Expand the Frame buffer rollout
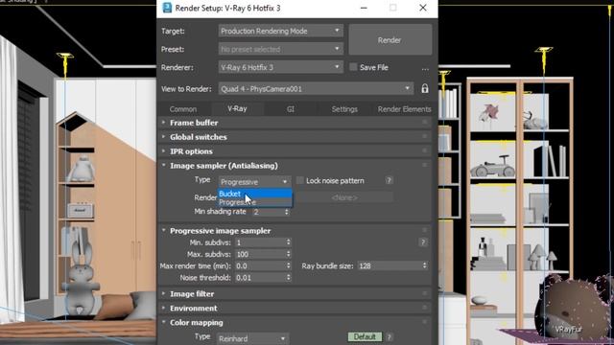 pos(295,123)
